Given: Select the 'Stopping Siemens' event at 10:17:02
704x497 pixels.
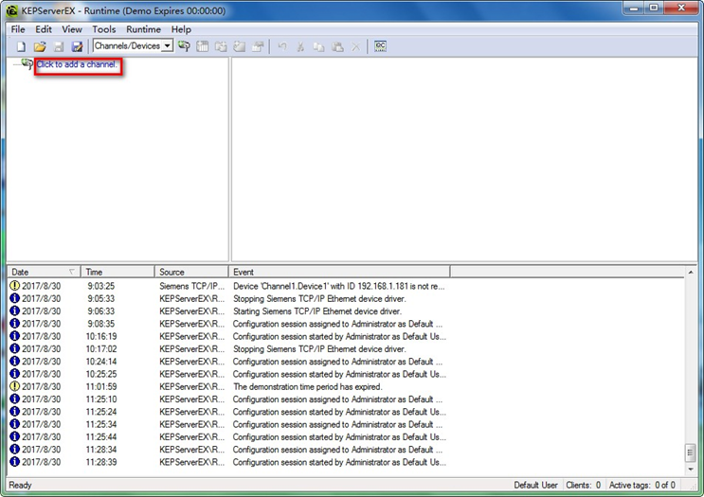Looking at the screenshot, I should pyautogui.click(x=319, y=348).
